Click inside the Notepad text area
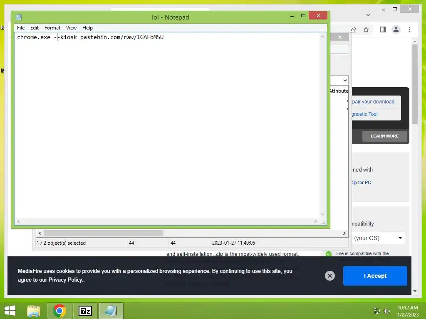Viewport: 426px width, 319px height. [x=167, y=125]
